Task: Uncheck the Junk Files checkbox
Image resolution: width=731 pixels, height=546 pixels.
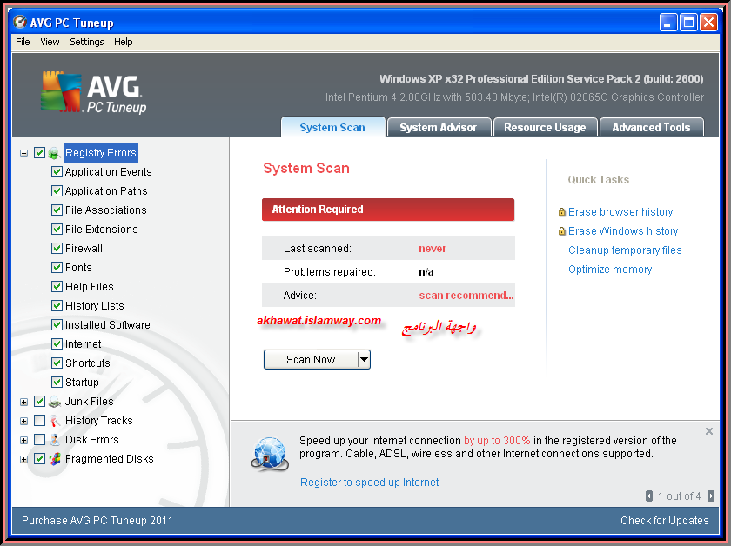Action: point(40,401)
